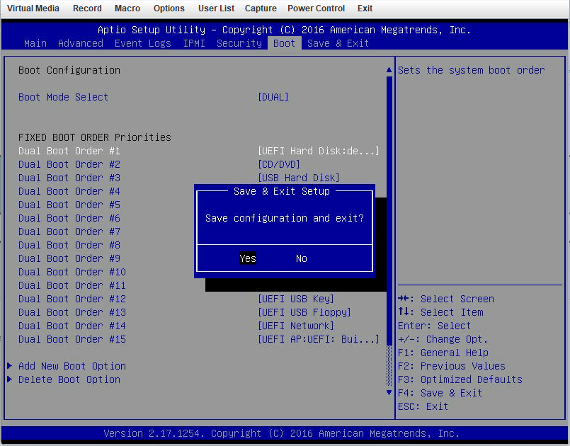The height and width of the screenshot is (446, 570).
Task: Select Dual Boot Order #10 row
Action: click(72, 272)
